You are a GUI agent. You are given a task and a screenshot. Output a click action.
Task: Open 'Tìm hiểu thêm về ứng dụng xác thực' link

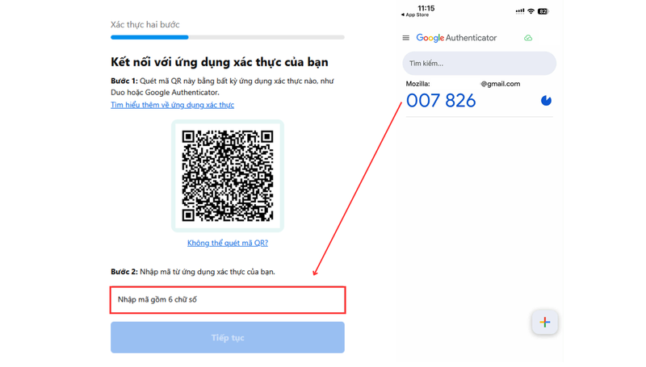click(172, 105)
